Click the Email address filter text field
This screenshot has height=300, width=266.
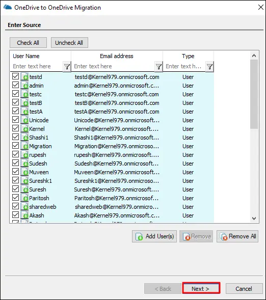[113, 66]
